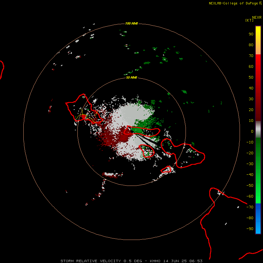Pick the yellow top segment of the velocity color bar
Viewport: 263px width, 263px height.
pos(258,40)
